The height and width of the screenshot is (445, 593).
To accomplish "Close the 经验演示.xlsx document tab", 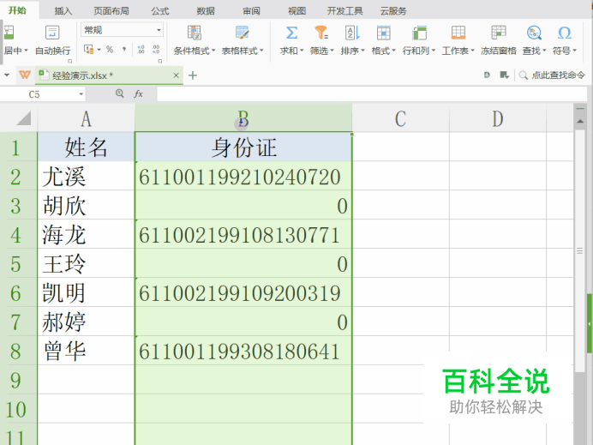I will [176, 75].
